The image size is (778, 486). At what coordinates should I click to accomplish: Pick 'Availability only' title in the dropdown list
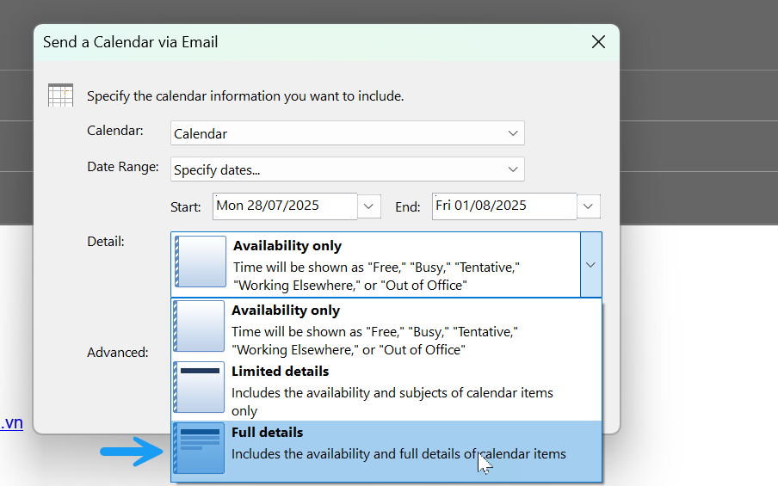pos(286,311)
